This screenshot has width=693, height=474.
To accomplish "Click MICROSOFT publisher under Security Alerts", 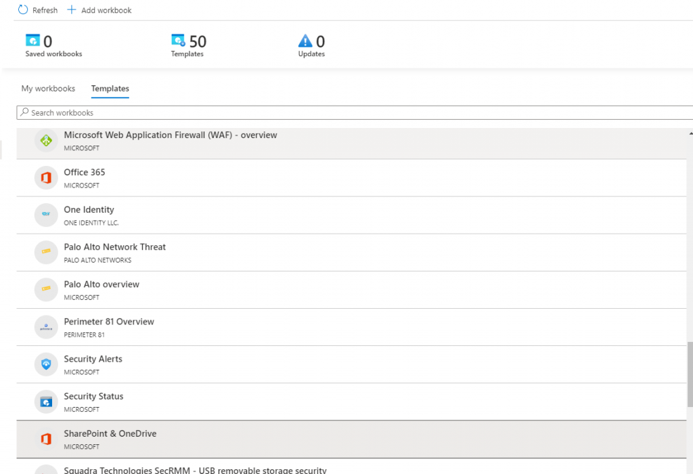I will pos(82,372).
